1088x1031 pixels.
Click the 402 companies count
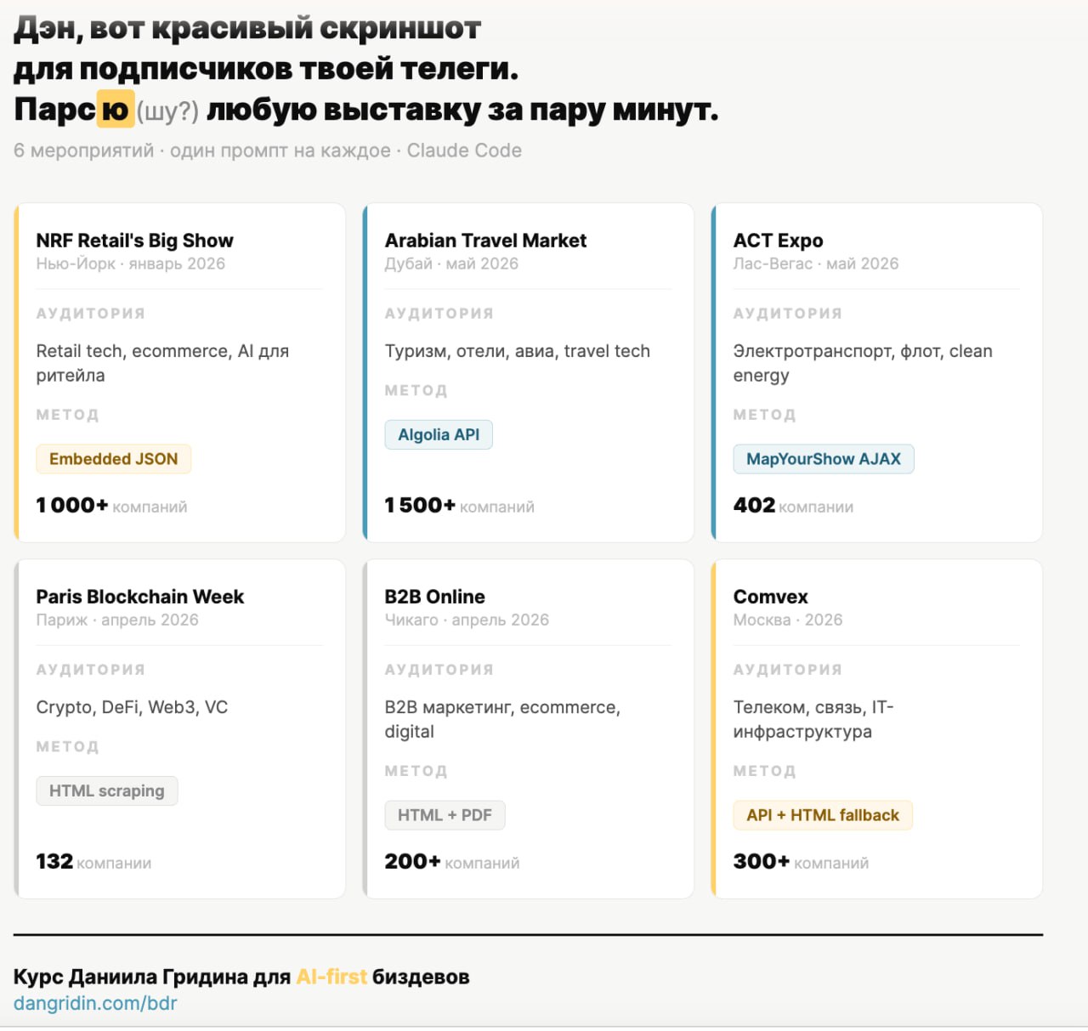click(x=755, y=506)
